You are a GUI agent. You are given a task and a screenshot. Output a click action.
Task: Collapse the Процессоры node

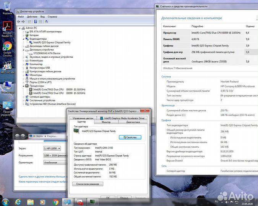click(x=23, y=86)
